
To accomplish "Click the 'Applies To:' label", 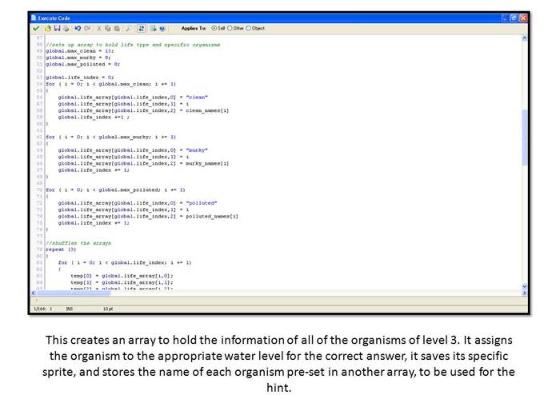I will tap(194, 28).
